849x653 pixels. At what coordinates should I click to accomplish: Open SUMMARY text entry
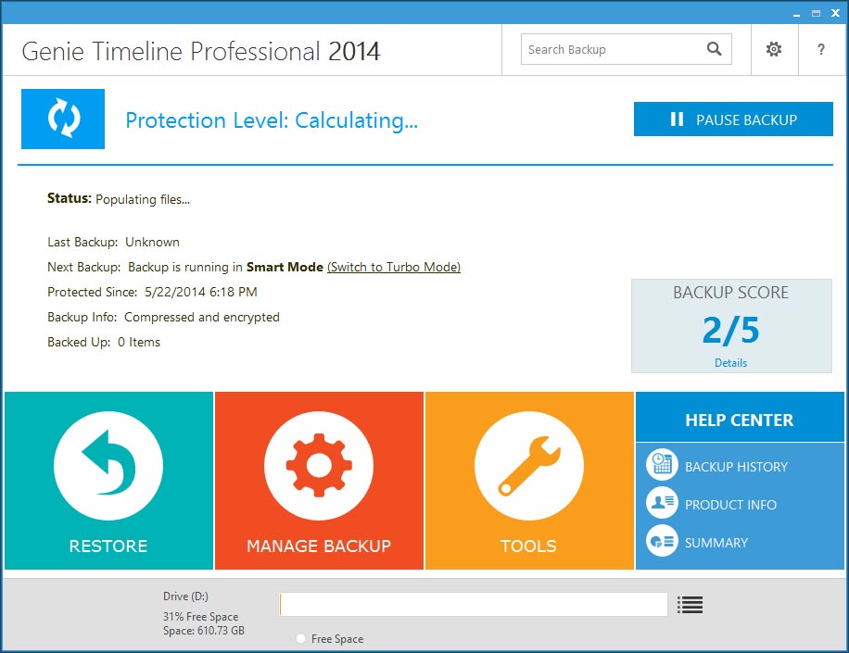click(x=716, y=543)
